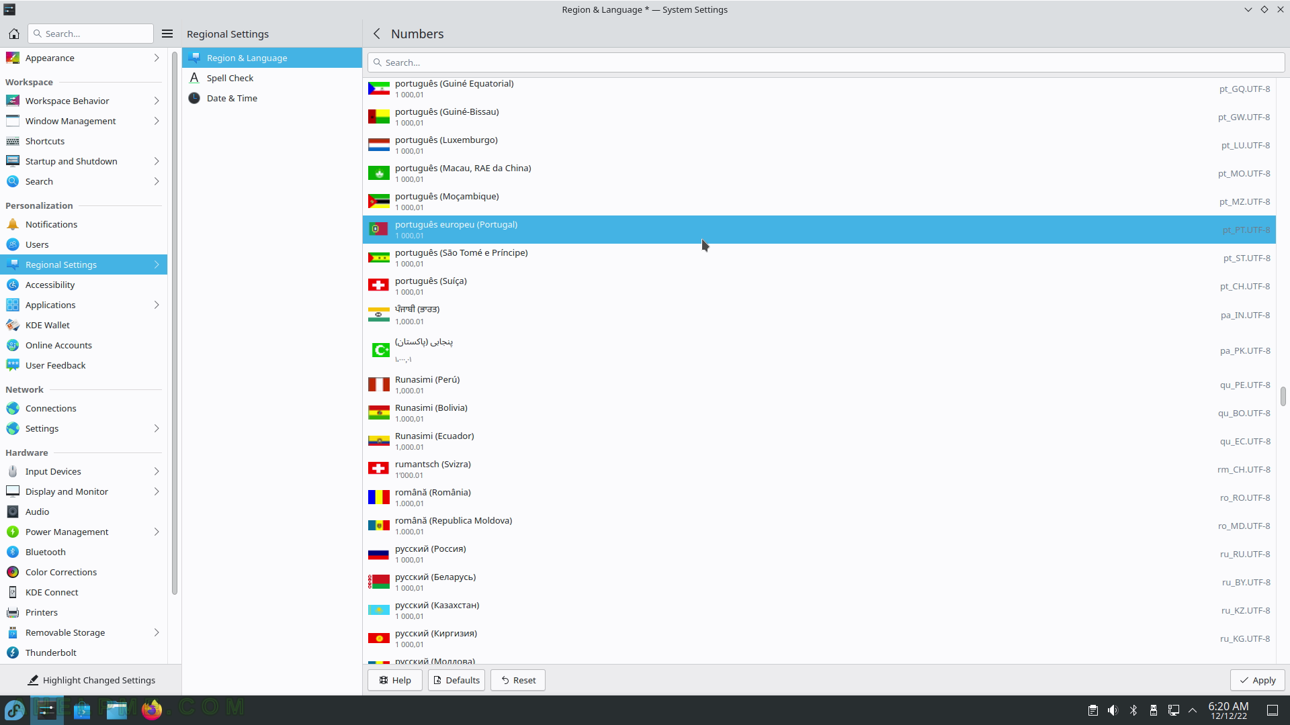The height and width of the screenshot is (725, 1290).
Task: Focus the sidebar Search field
Action: pos(91,34)
